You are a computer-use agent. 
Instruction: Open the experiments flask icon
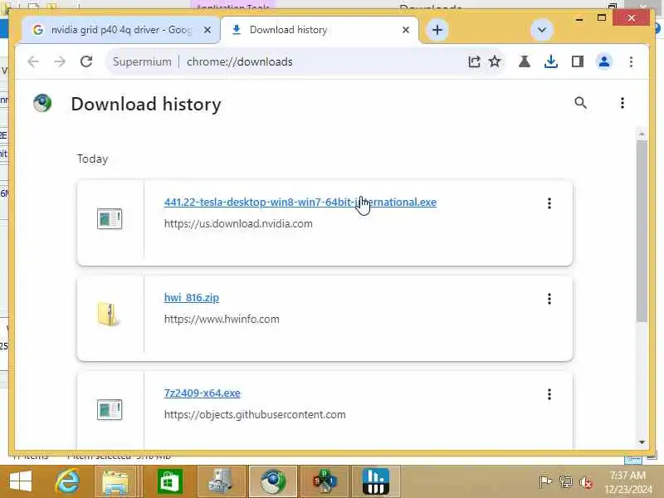[525, 61]
